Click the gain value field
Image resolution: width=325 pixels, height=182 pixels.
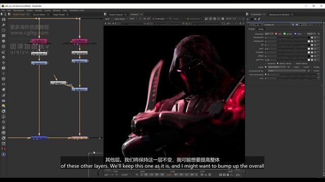[271, 49]
